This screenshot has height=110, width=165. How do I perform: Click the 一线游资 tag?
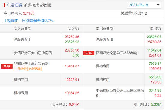click(21, 69)
